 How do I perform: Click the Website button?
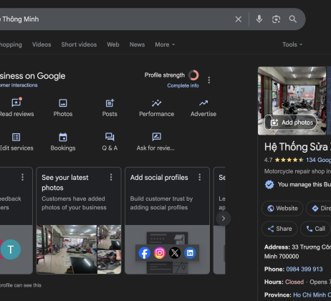click(282, 209)
